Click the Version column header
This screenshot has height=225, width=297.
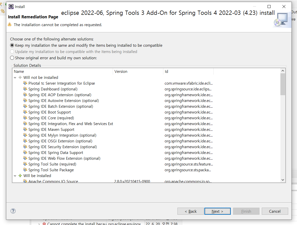(138, 72)
